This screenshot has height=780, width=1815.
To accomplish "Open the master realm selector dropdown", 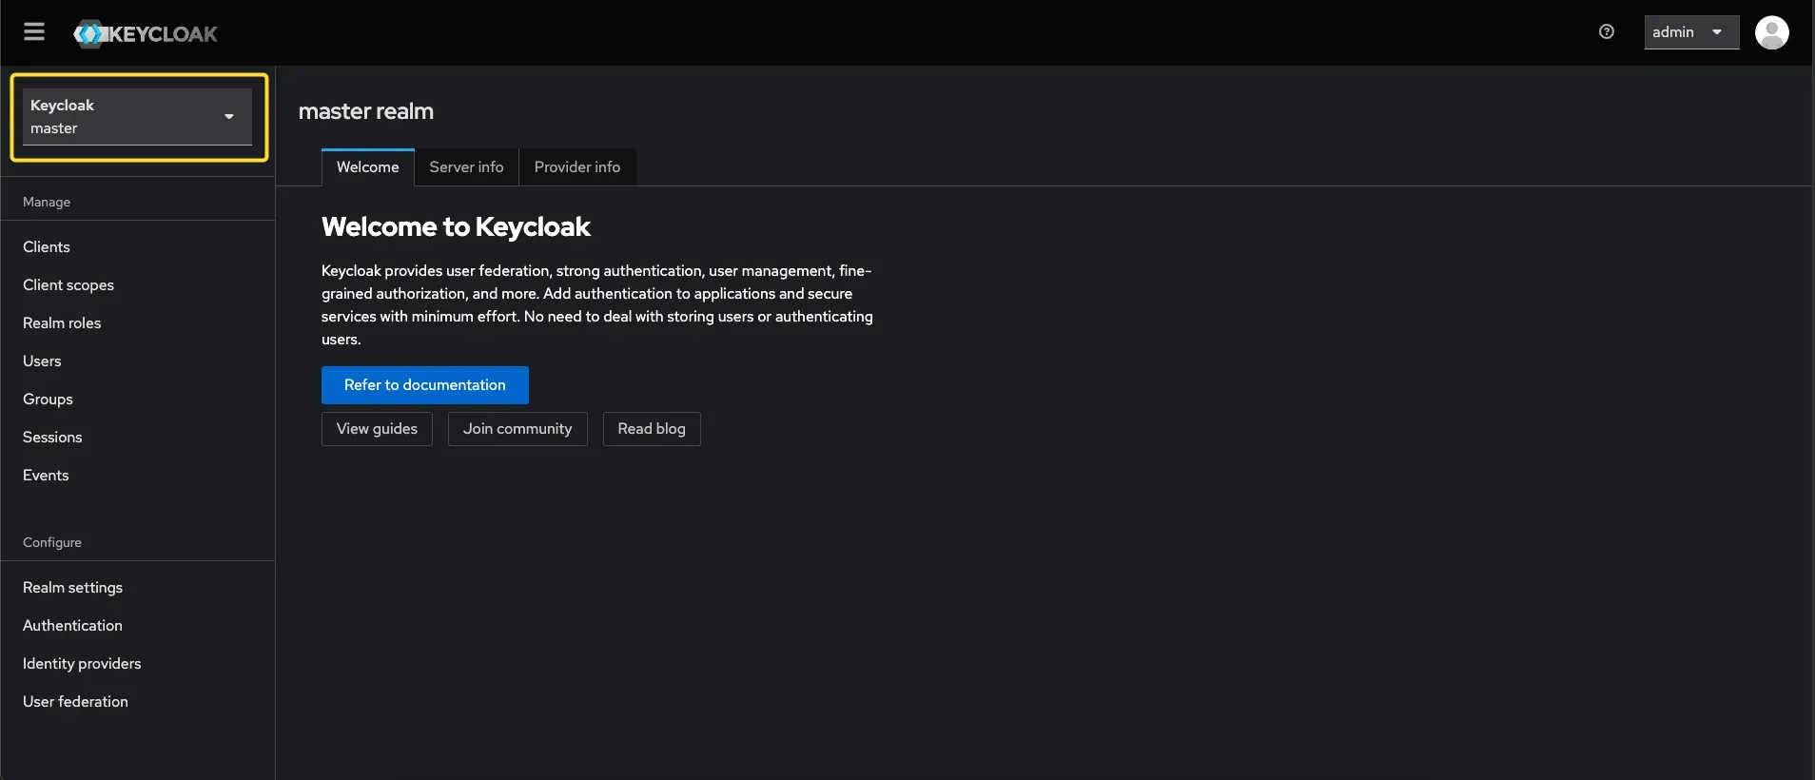I will coord(137,117).
